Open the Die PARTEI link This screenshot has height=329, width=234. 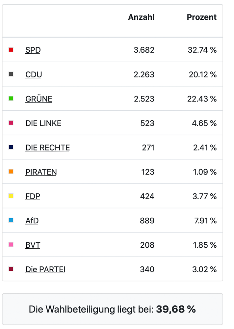(x=45, y=269)
